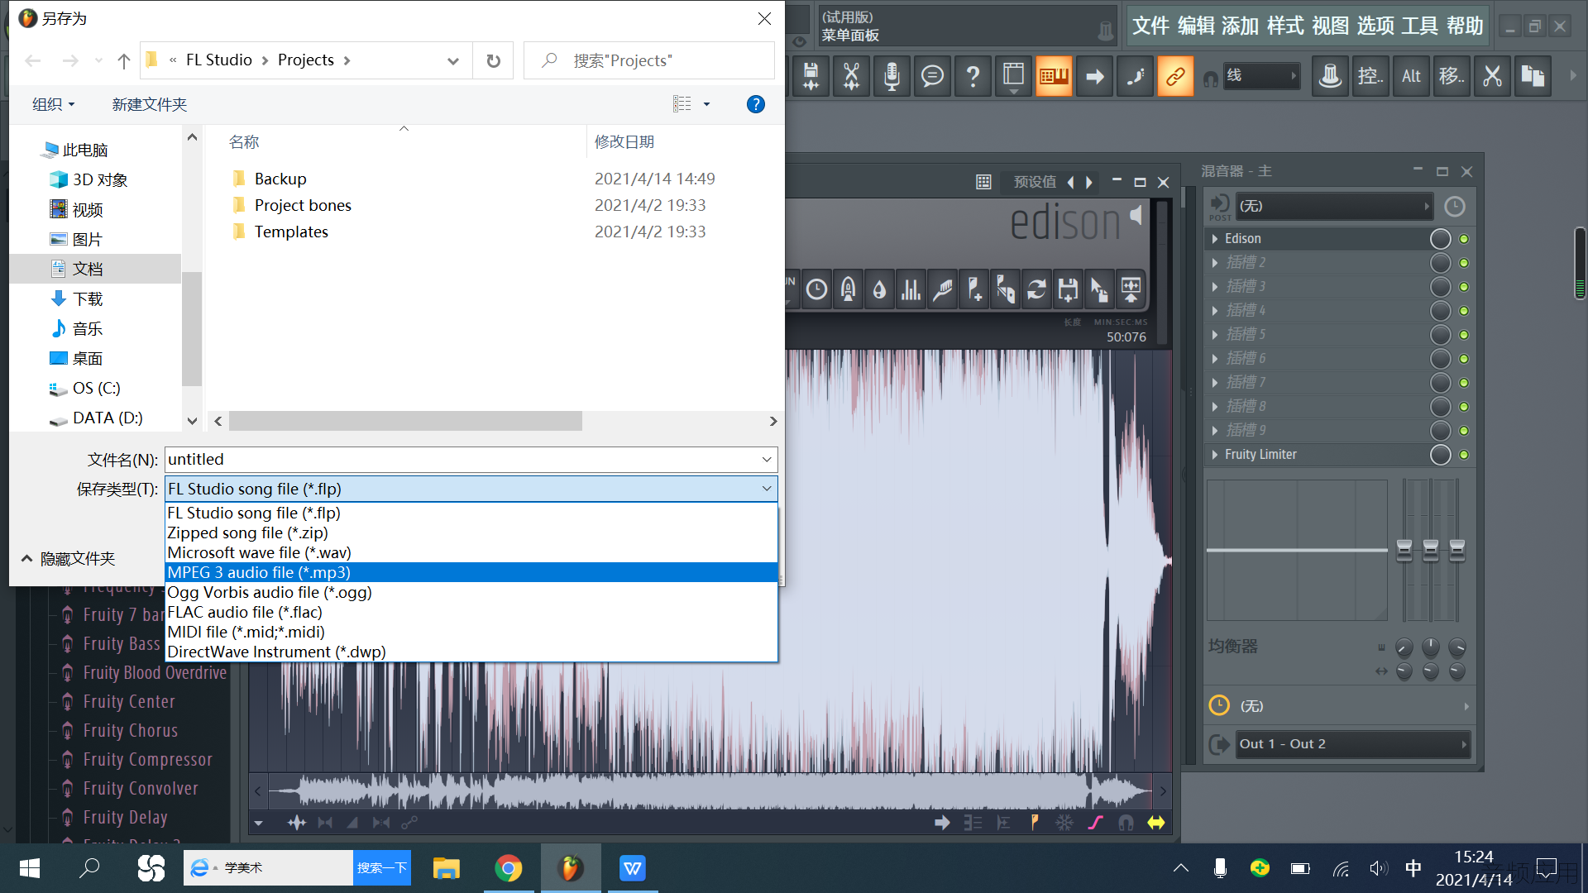This screenshot has width=1588, height=893.
Task: Click the Alt toolbar button
Action: point(1411,77)
